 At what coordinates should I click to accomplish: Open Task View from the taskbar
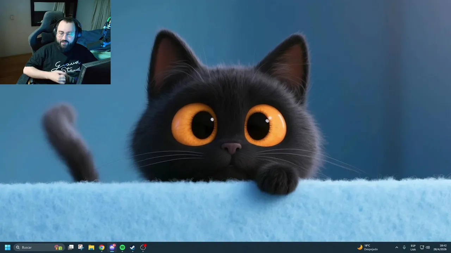point(71,247)
